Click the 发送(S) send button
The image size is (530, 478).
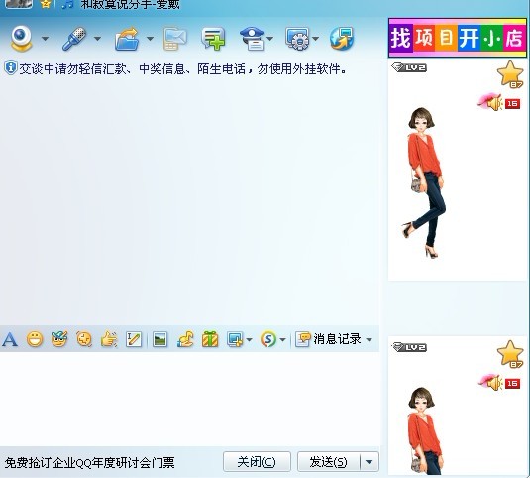[328, 462]
